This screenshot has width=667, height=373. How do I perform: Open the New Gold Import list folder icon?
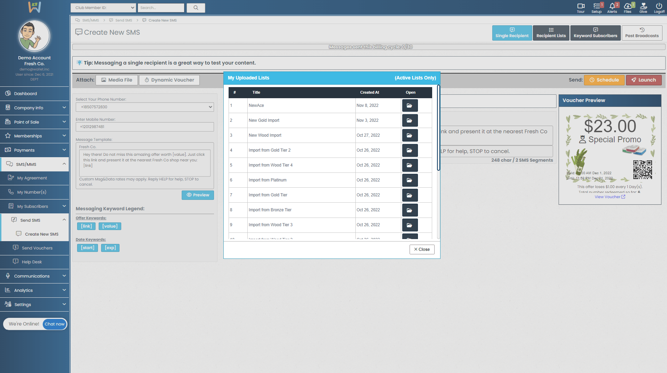point(410,120)
